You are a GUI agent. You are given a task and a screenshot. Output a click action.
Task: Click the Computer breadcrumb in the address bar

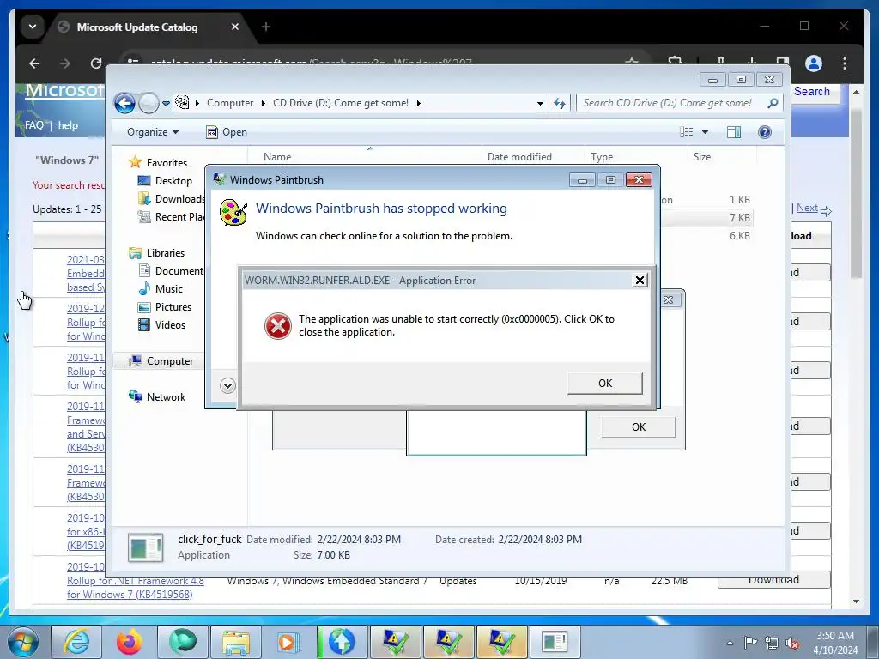(x=230, y=103)
